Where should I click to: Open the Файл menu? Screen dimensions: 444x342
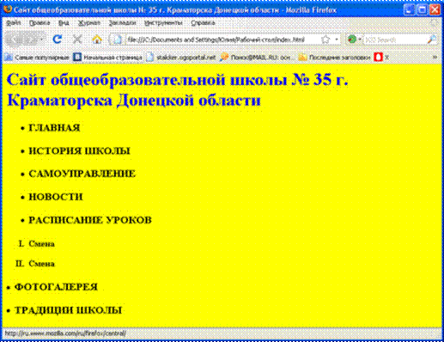click(x=14, y=23)
